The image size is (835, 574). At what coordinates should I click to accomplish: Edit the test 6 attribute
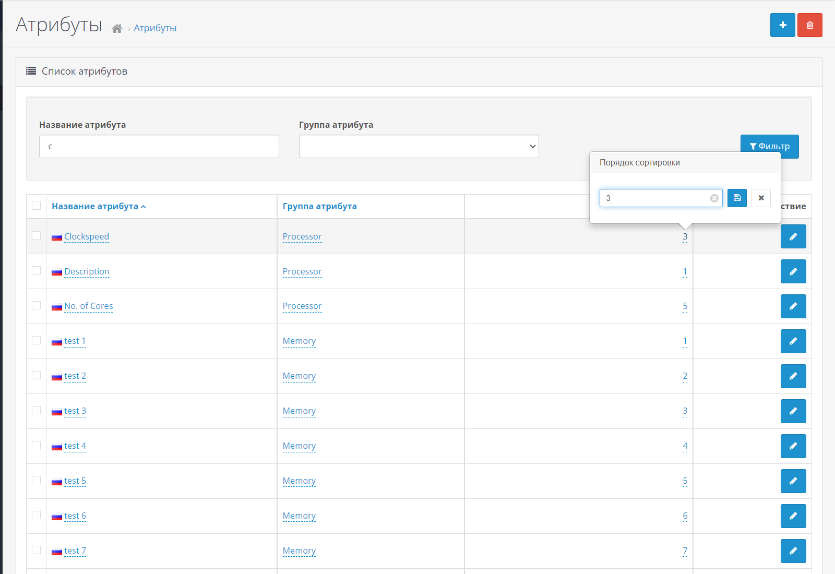(793, 516)
